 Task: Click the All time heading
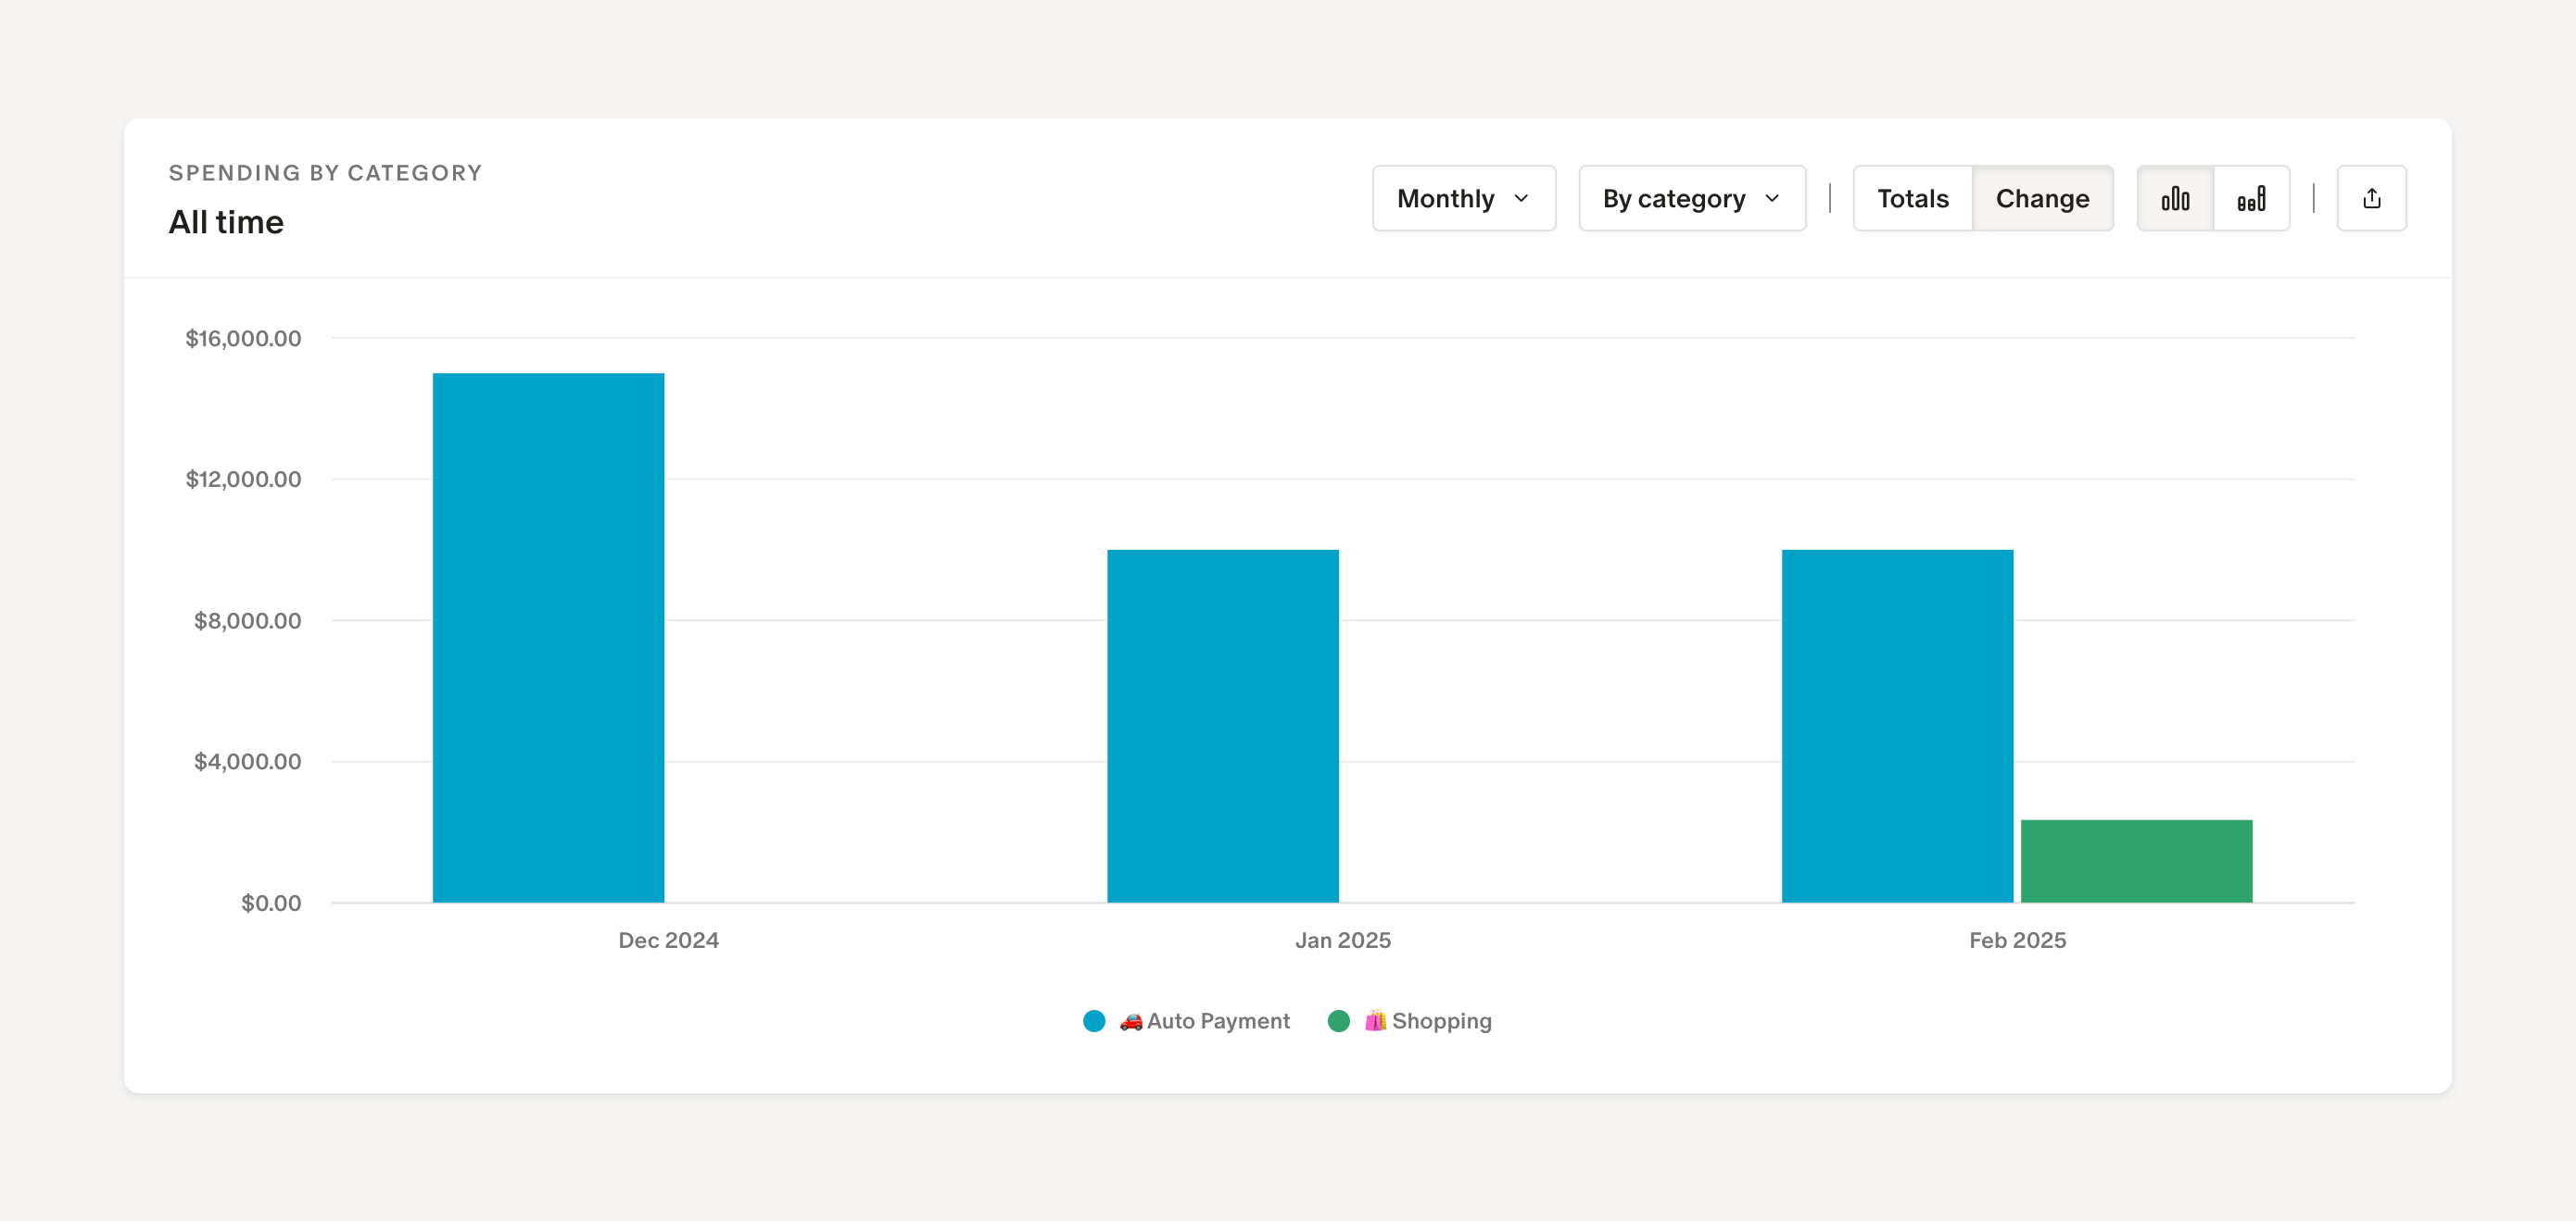(x=226, y=222)
